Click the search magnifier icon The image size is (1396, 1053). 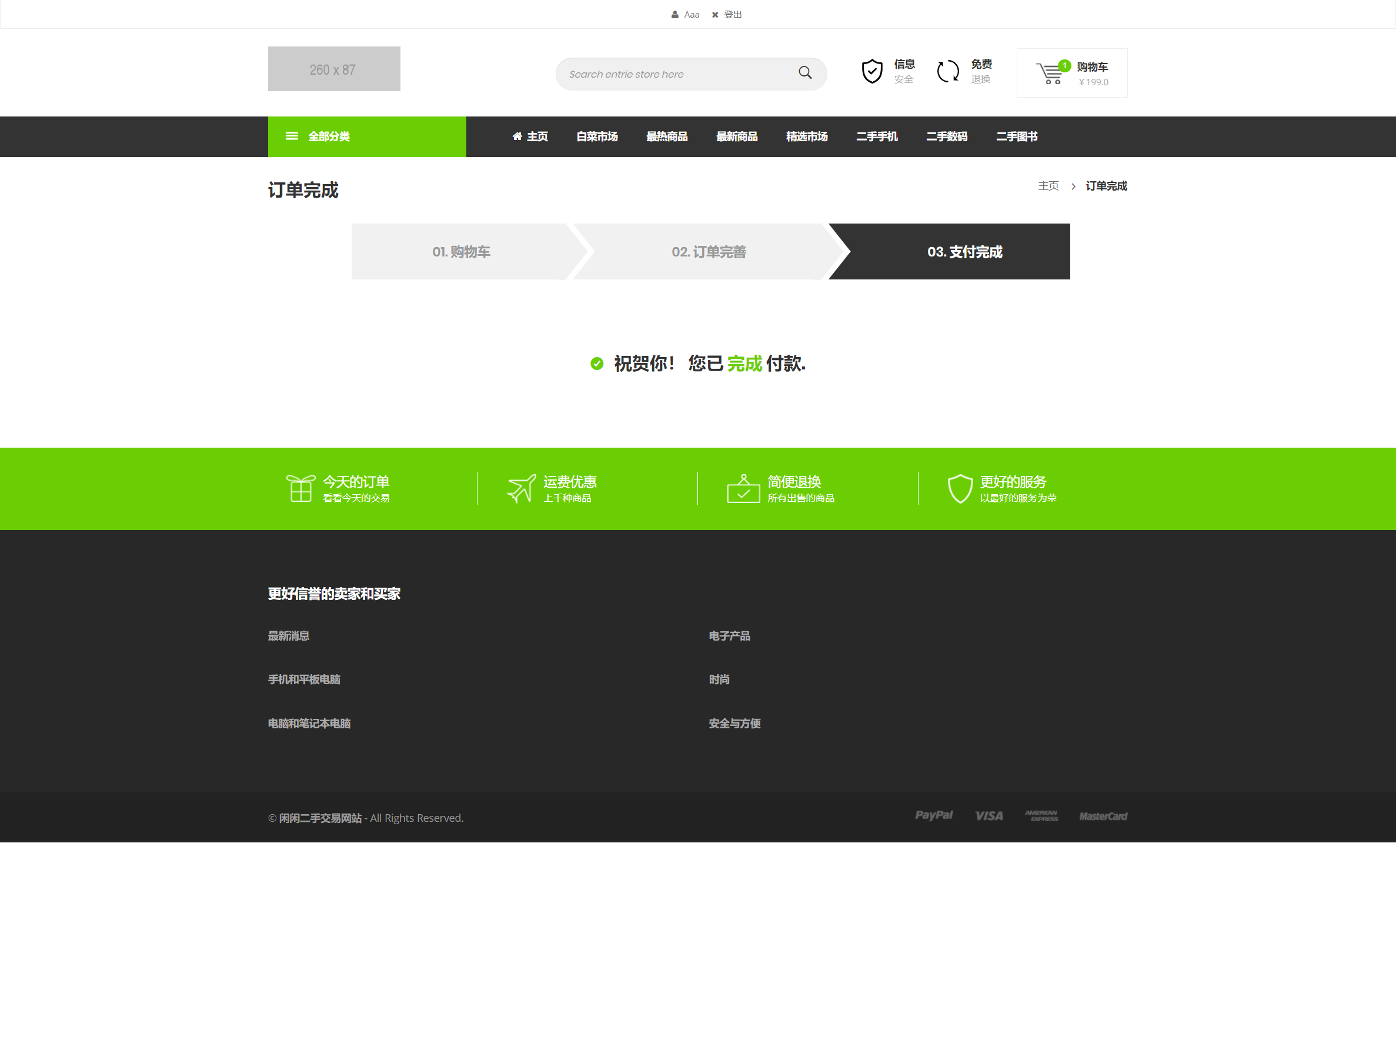coord(804,72)
